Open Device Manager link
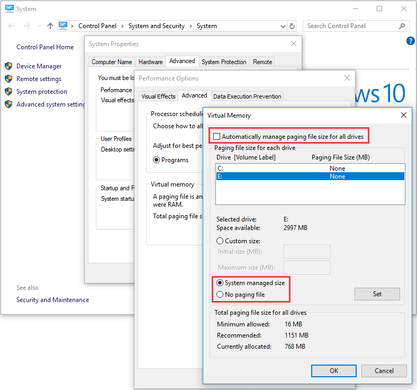 (x=39, y=66)
